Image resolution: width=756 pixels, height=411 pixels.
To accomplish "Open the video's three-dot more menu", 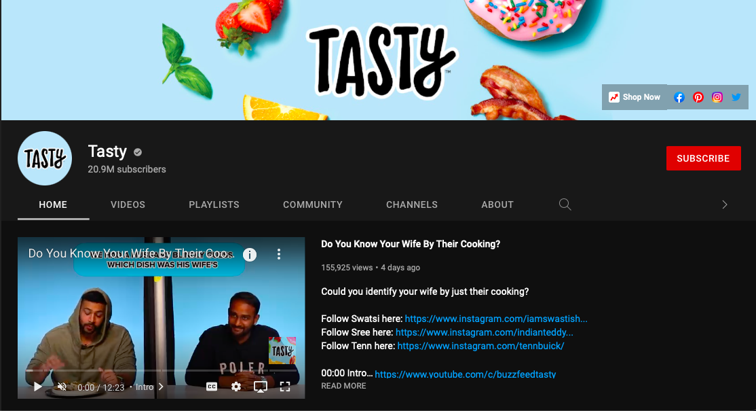I will [279, 254].
